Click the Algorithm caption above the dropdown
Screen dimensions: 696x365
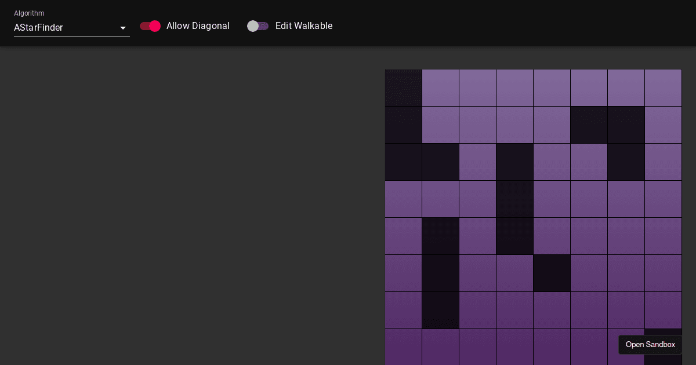(29, 13)
